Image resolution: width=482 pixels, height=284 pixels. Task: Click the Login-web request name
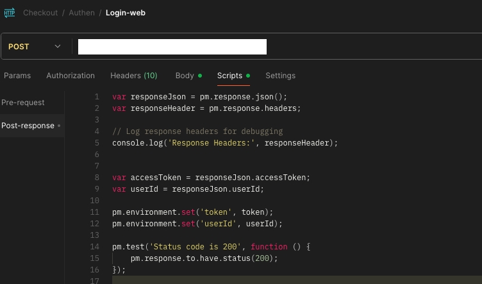126,13
